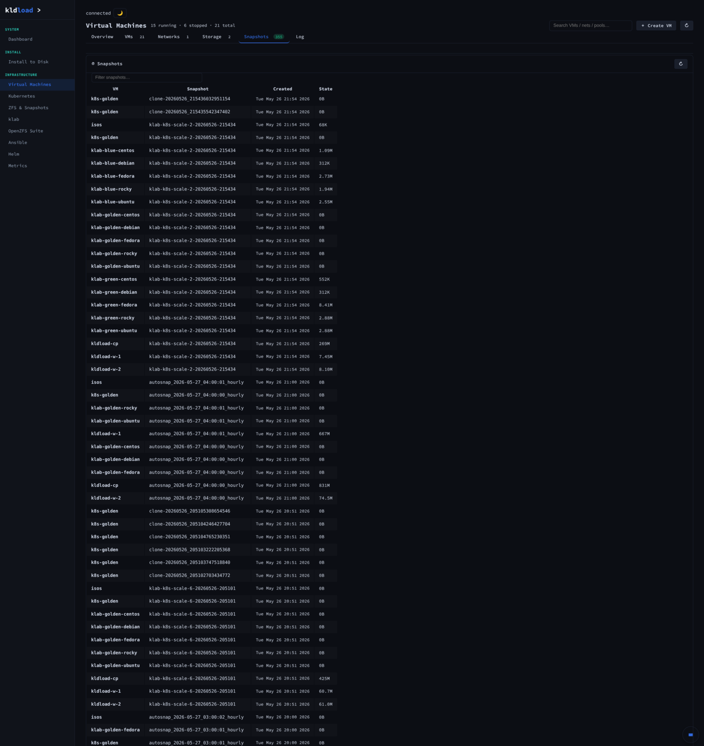
Task: Click the klab-green-debian VM cell
Action: 114,292
